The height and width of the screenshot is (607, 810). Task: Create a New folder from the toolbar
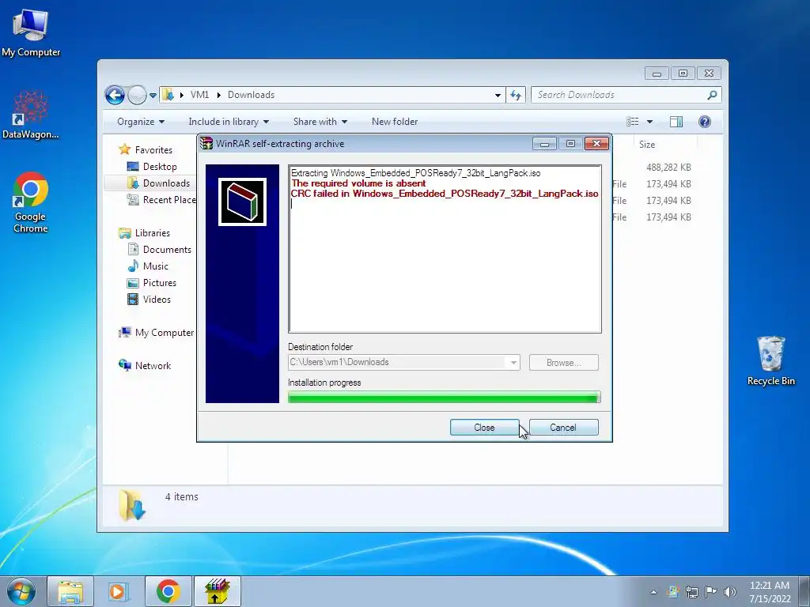(x=395, y=122)
